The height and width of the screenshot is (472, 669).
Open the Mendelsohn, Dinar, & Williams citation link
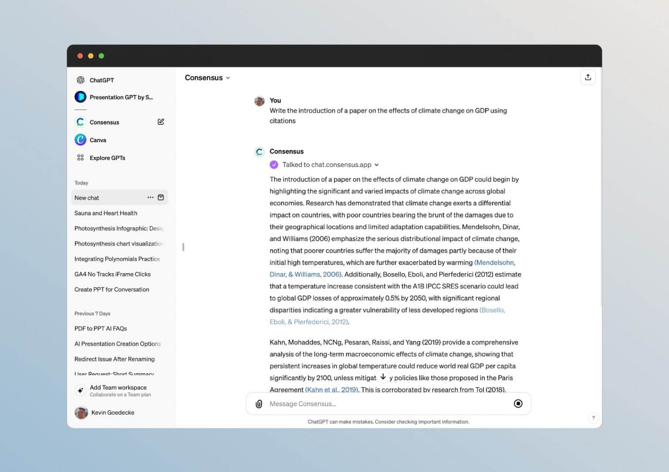[x=494, y=263]
